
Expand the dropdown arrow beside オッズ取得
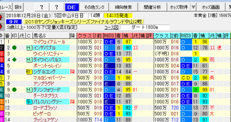click(193, 7)
